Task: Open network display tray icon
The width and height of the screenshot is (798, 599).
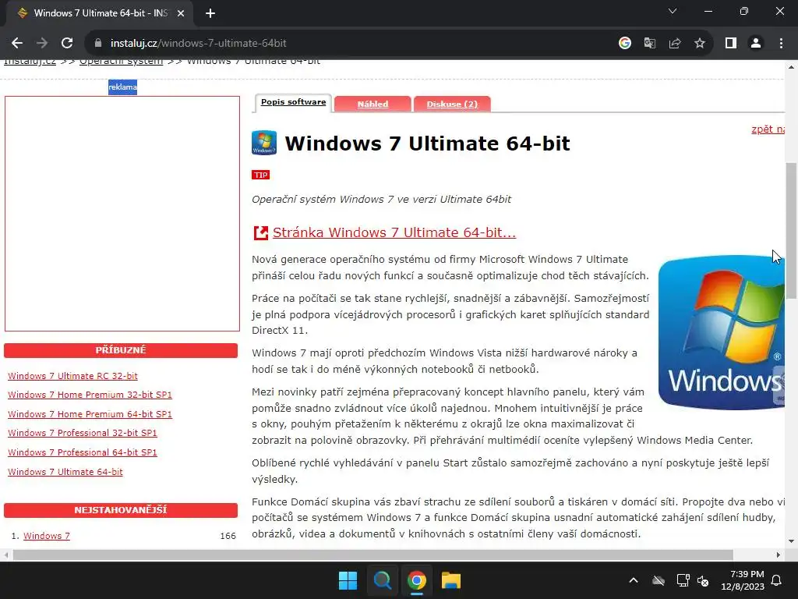Action: coord(683,580)
